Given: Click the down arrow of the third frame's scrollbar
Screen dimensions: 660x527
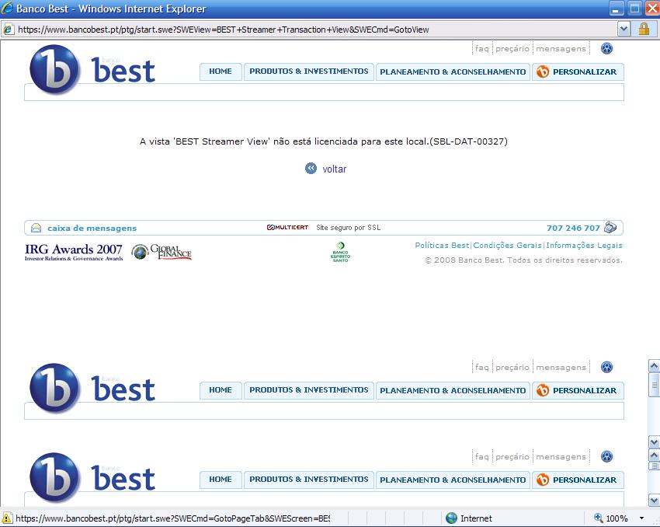Looking at the screenshot, I should [x=654, y=501].
